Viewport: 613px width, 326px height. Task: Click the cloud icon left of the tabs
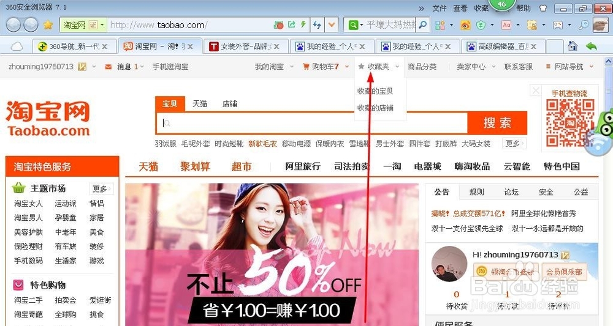tap(17, 47)
